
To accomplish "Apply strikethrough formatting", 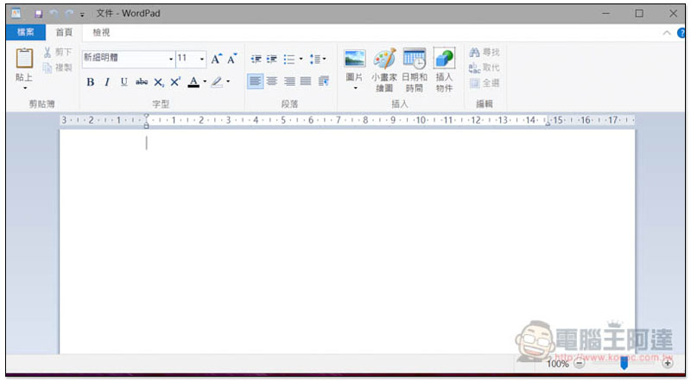I will tap(142, 82).
